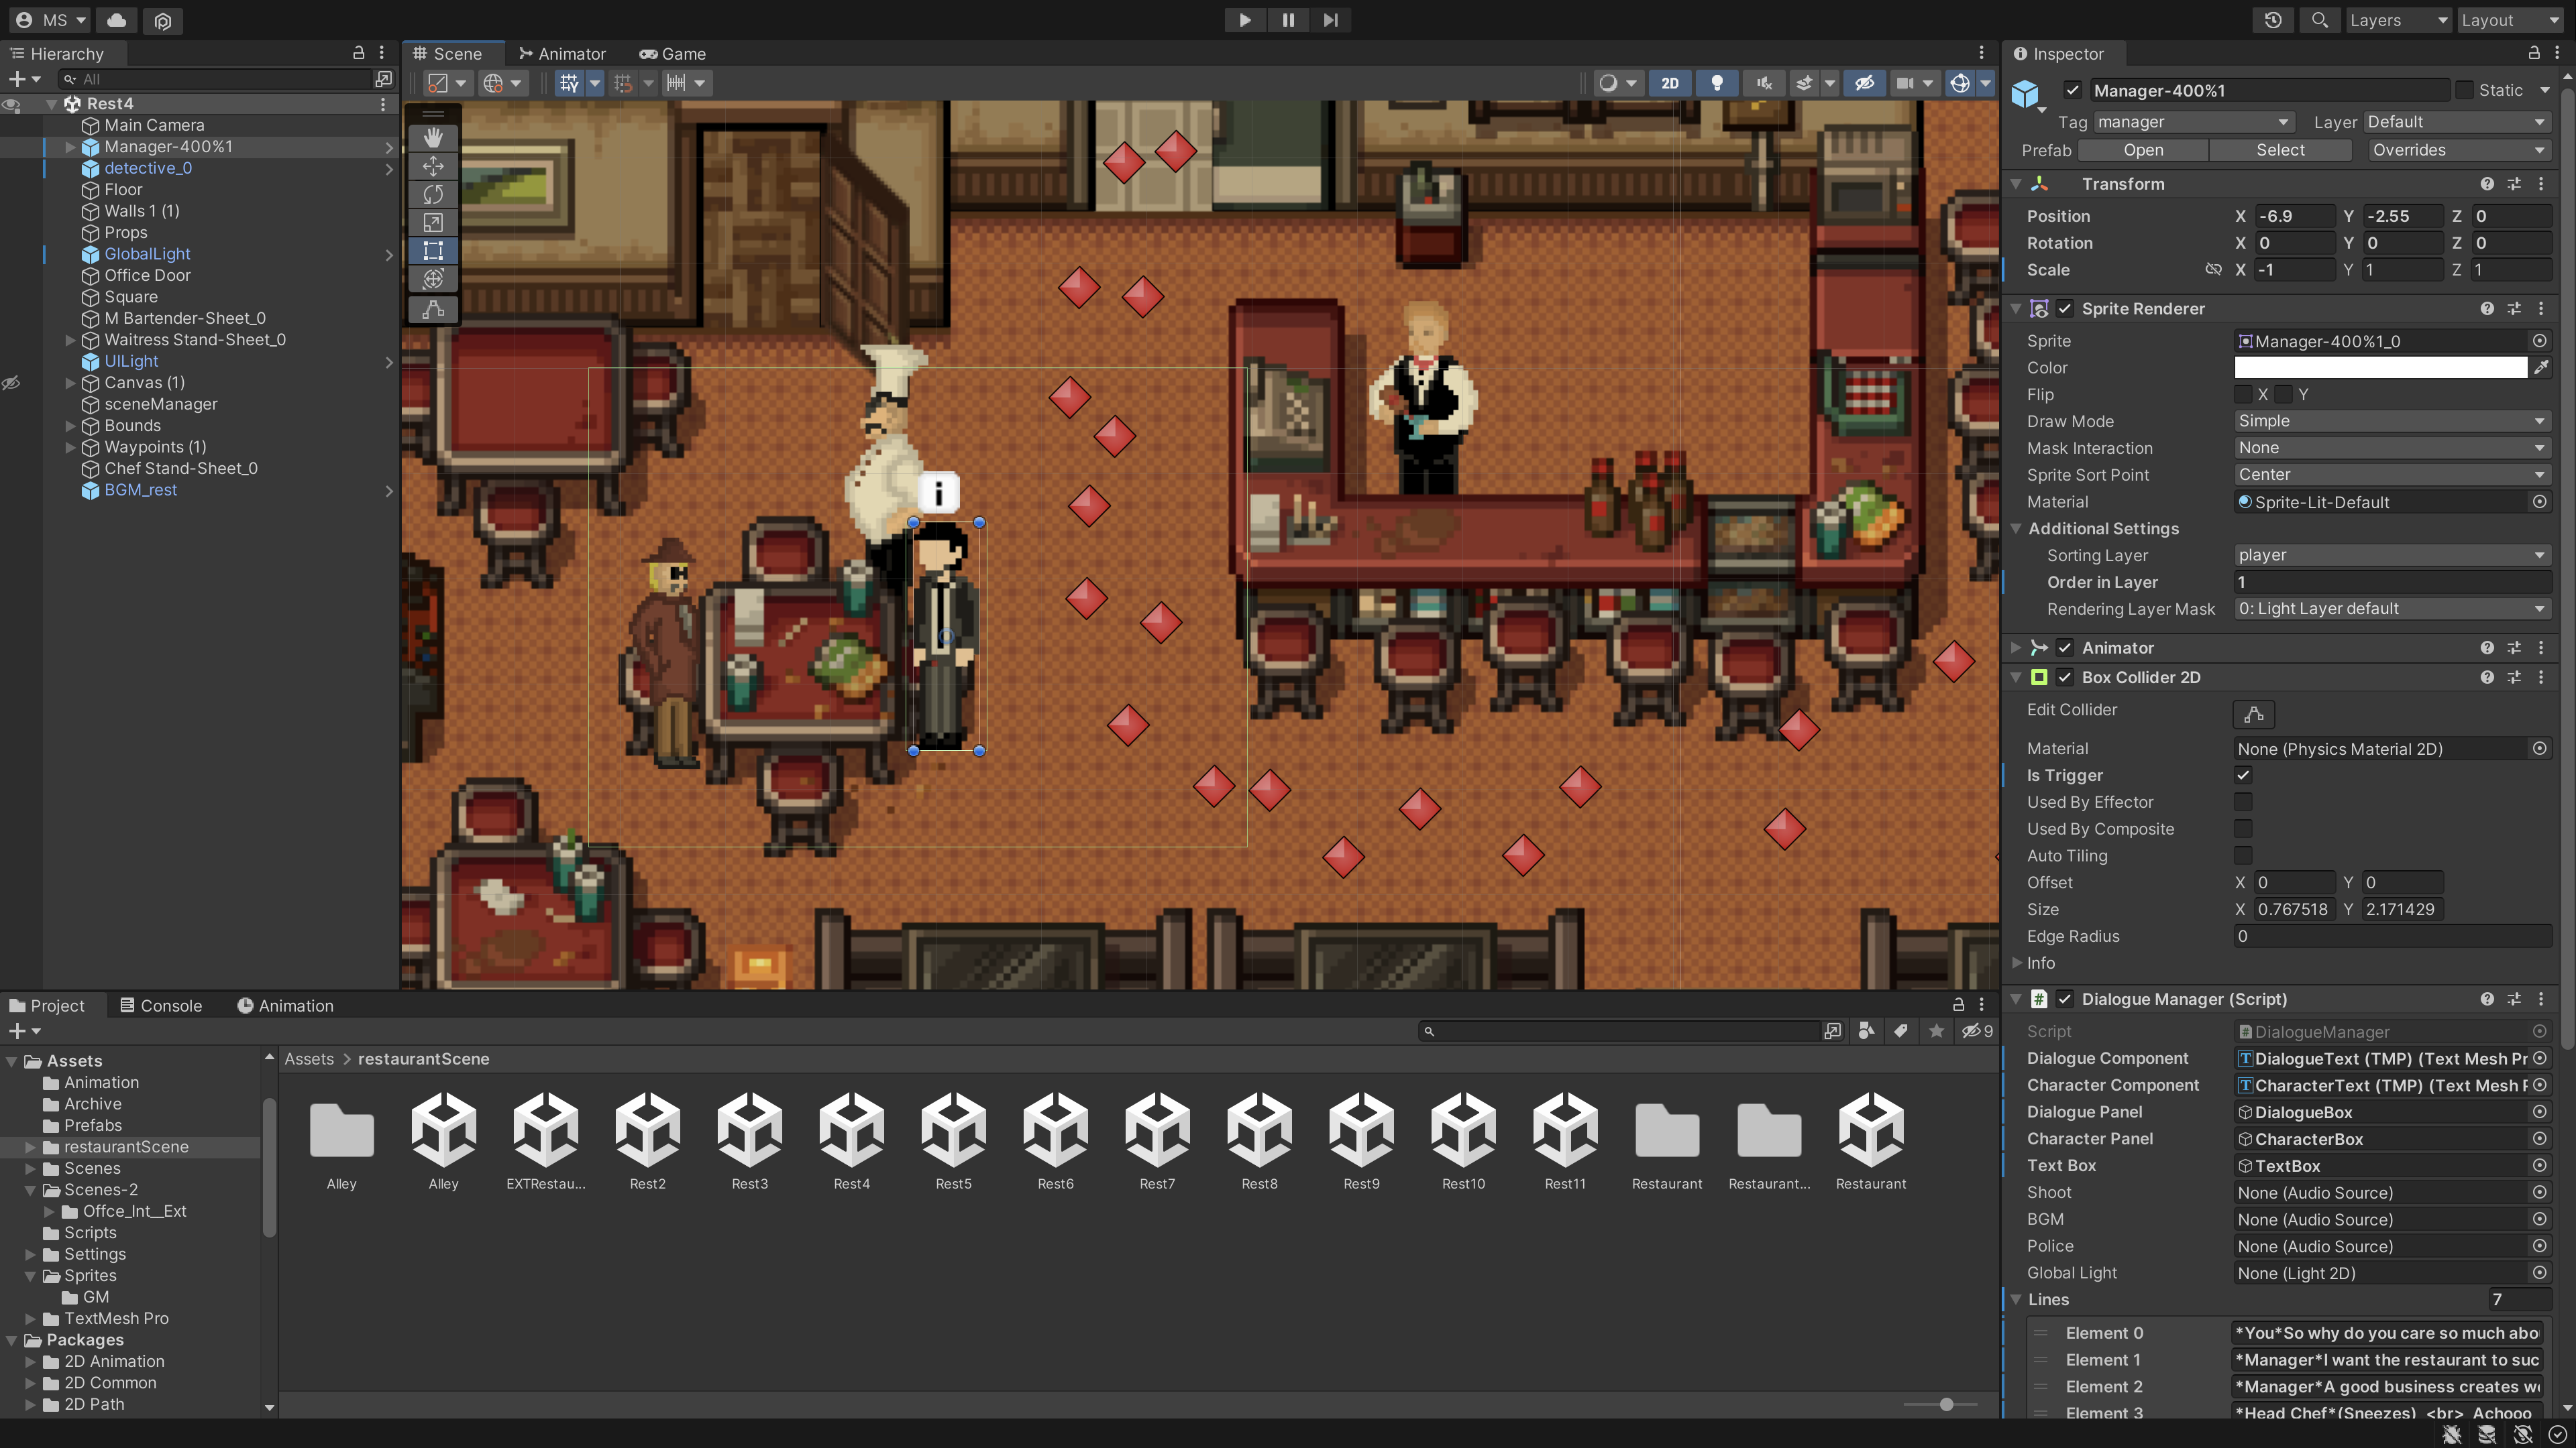Click the prefab Open button

pos(2143,150)
